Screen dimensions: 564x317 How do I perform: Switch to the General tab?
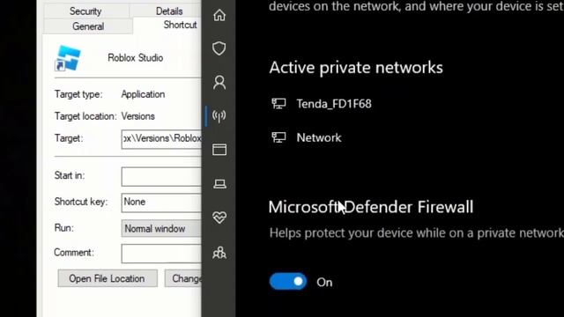(88, 26)
